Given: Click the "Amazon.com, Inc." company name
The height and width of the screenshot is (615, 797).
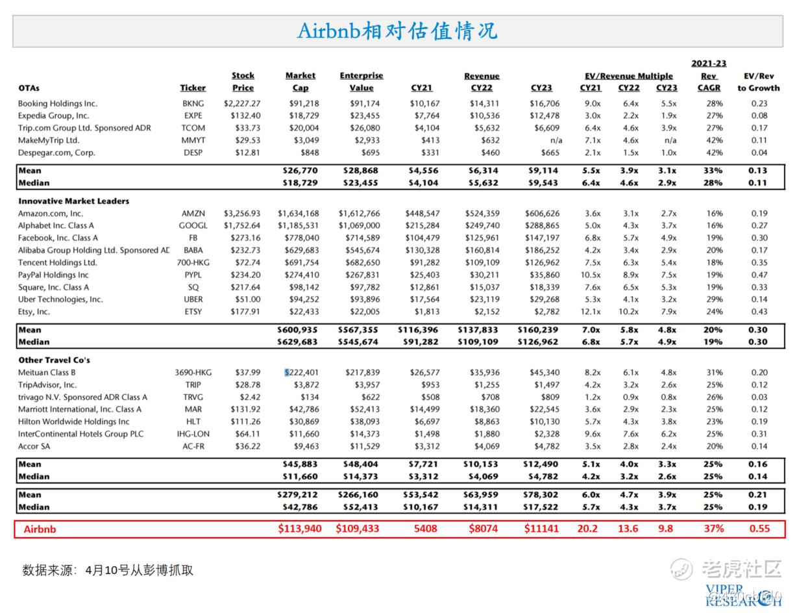Looking at the screenshot, I should (51, 214).
